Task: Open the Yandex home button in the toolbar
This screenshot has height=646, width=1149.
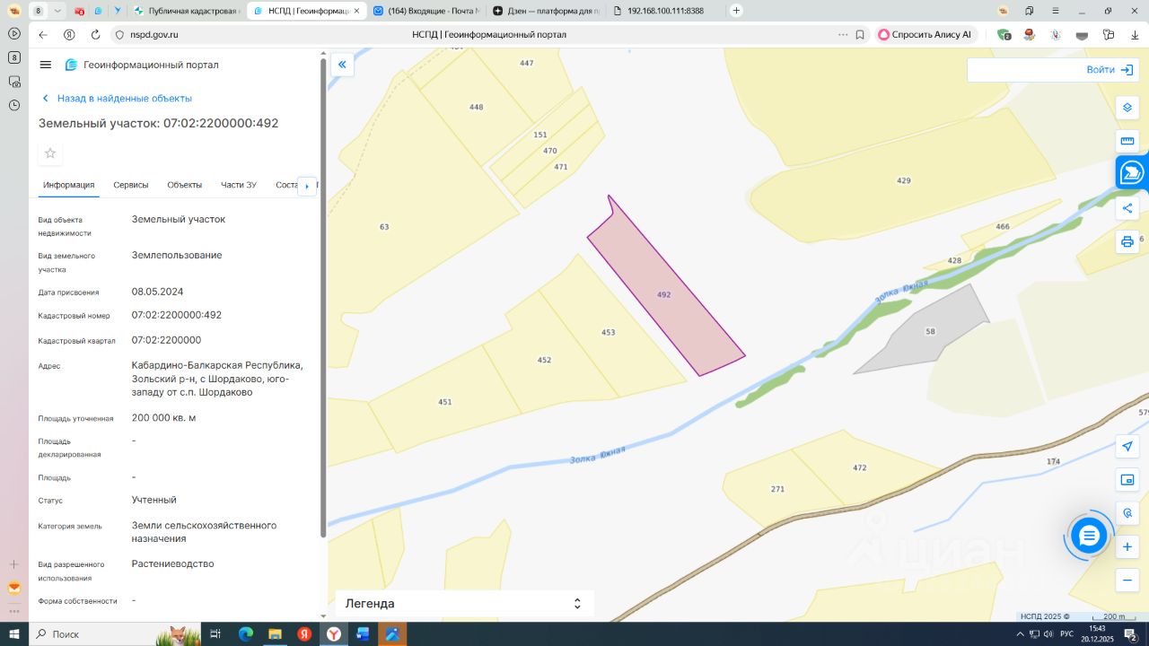Action: point(69,35)
